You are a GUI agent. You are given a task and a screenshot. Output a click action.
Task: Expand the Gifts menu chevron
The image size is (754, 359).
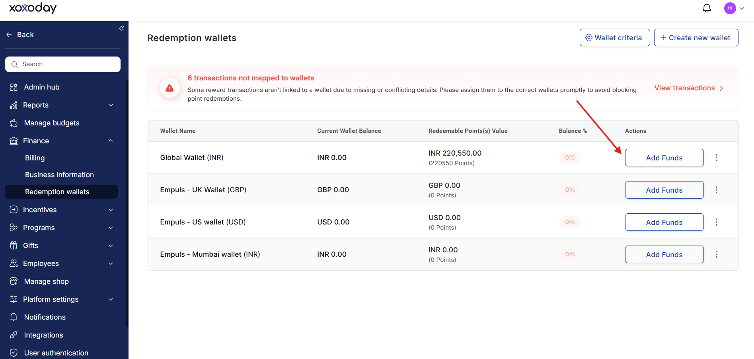pos(111,246)
